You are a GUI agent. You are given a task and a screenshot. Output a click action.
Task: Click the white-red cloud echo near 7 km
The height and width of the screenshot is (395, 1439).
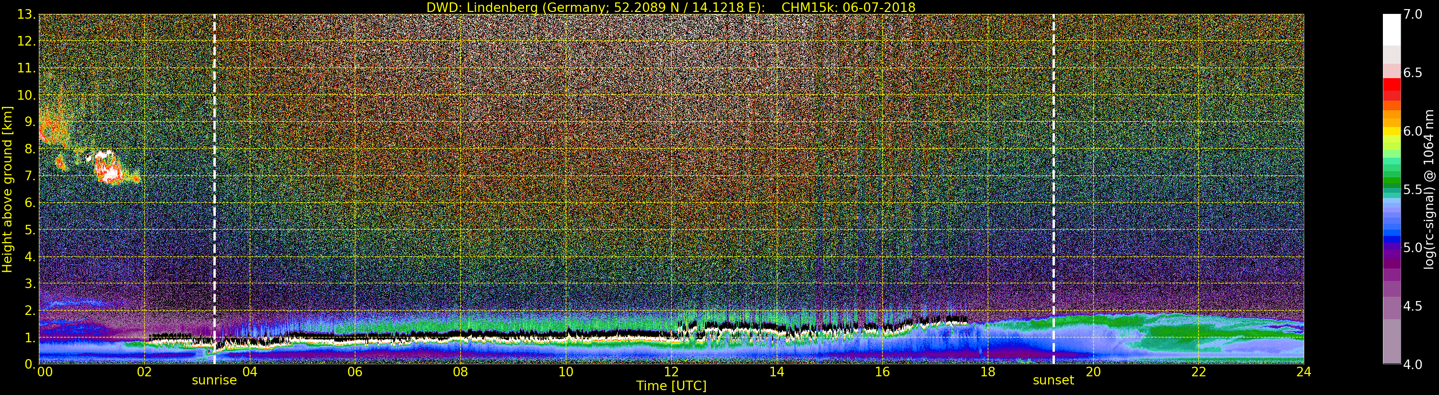(108, 166)
